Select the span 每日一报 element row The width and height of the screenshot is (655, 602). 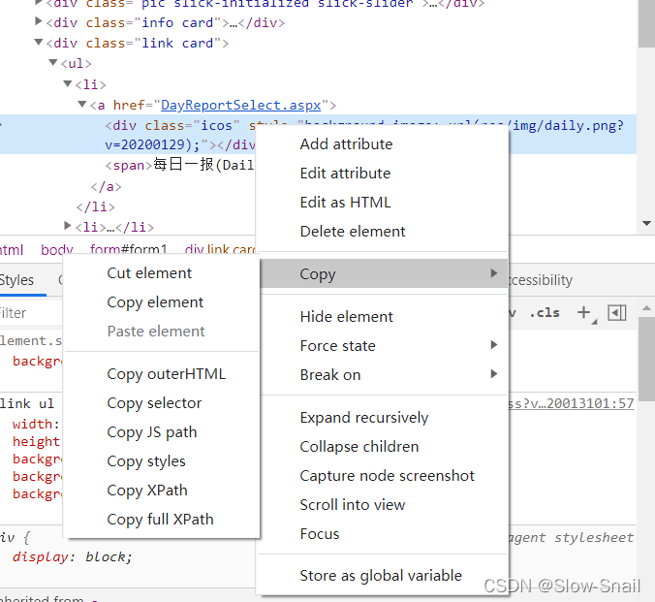(x=179, y=165)
